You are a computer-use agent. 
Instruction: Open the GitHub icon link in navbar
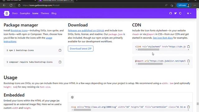(x=171, y=13)
